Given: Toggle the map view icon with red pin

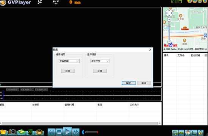Looking at the screenshot, I should [188, 133].
